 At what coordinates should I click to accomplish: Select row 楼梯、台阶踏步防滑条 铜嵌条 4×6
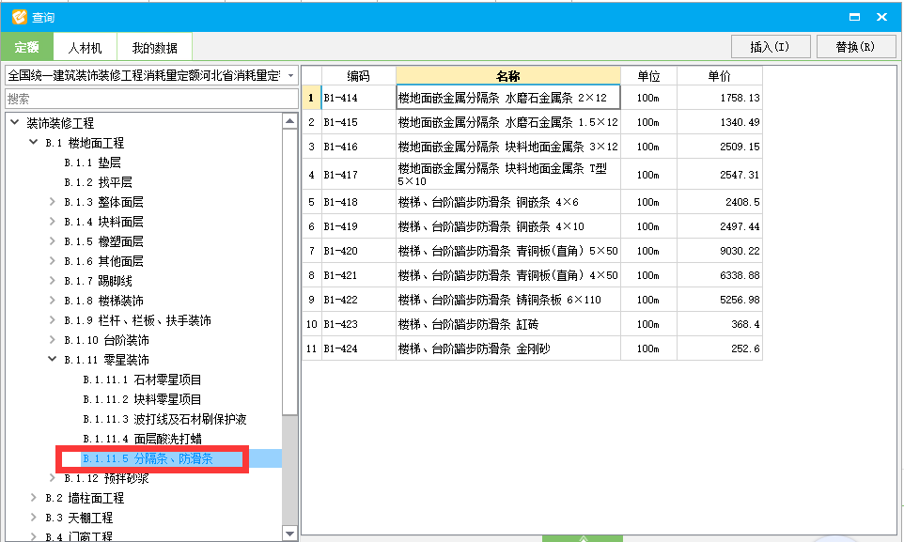508,202
